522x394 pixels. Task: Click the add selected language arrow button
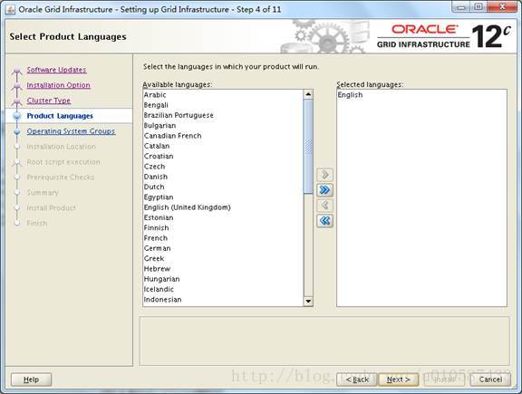tap(324, 175)
